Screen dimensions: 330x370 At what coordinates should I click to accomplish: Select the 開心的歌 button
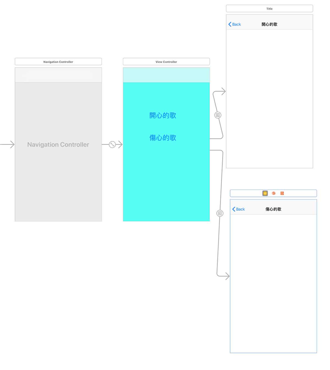point(163,115)
